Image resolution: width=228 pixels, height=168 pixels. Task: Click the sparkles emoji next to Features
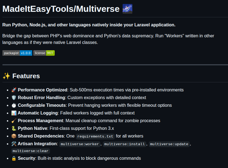pyautogui.click(x=6, y=76)
